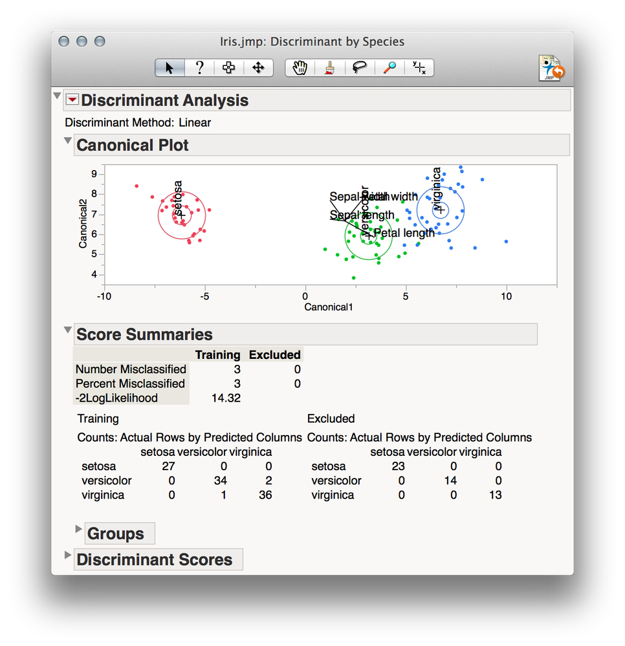Select the fat-plus Selection tool
This screenshot has height=646, width=625.
click(229, 67)
